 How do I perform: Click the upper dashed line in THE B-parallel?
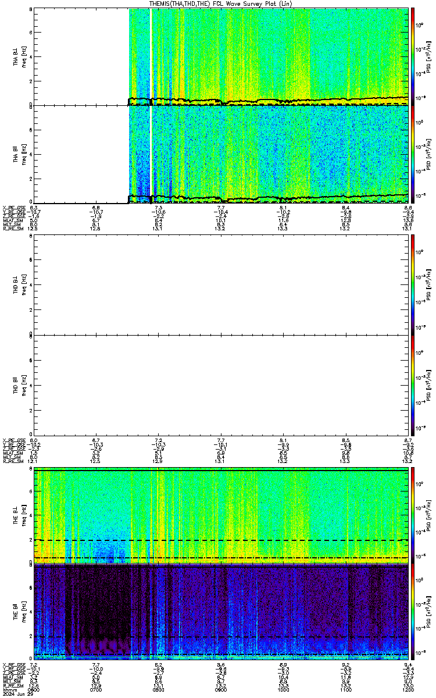pyautogui.click(x=221, y=637)
